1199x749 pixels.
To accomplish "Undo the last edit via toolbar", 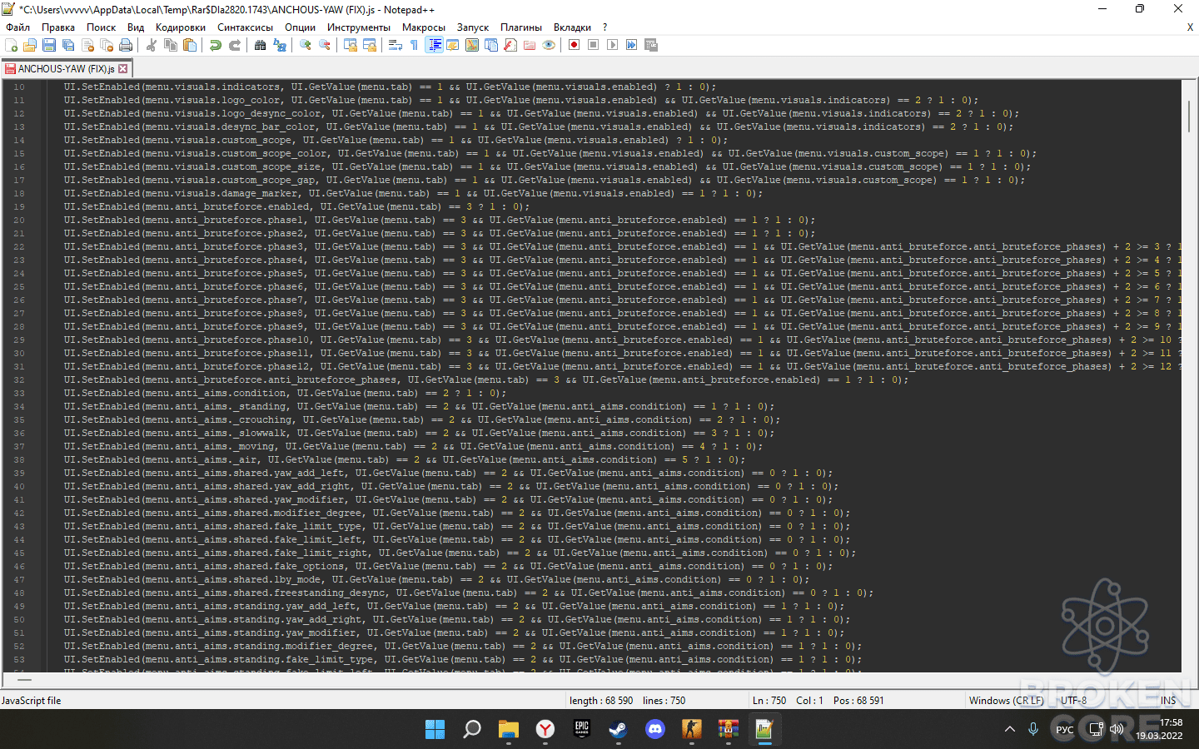I will 216,45.
